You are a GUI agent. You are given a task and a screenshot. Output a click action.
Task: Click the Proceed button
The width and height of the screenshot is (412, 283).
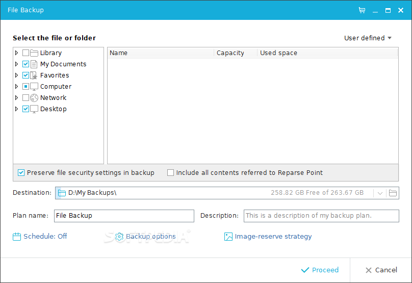coord(320,270)
